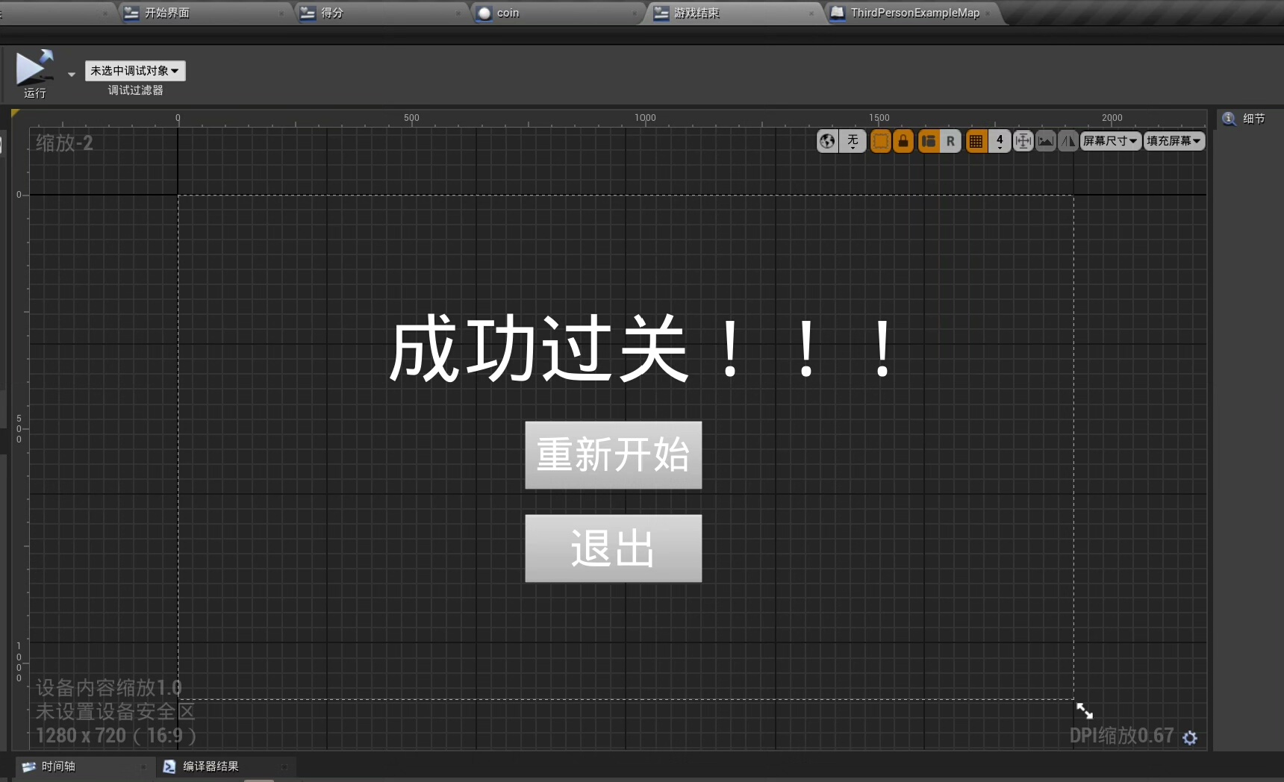Toggle the dashed outline display button
The height and width of the screenshot is (782, 1284).
(x=881, y=141)
